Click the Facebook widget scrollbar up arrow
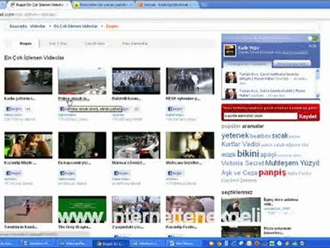Screen dimensions: 330x248 tap(317, 72)
